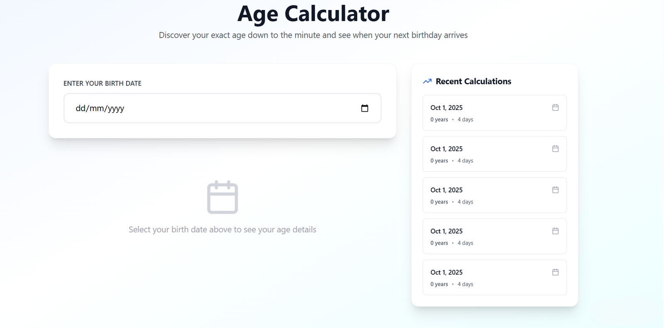This screenshot has height=328, width=664.
Task: Click calendar icon on second recent calculation card
Action: tap(555, 148)
